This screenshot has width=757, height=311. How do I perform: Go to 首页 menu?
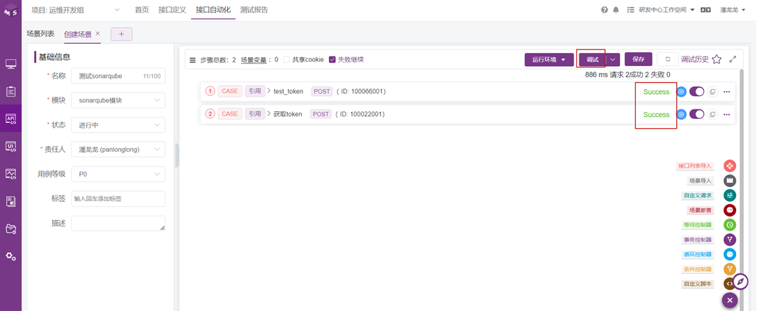[142, 10]
